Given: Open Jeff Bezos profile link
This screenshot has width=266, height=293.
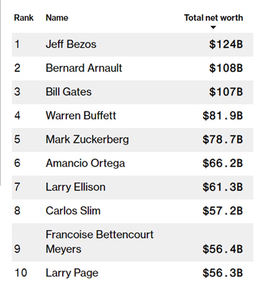Looking at the screenshot, I should (x=71, y=44).
